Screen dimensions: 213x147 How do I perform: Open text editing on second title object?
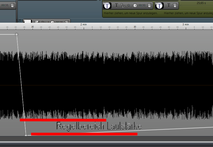(x=168, y=5)
